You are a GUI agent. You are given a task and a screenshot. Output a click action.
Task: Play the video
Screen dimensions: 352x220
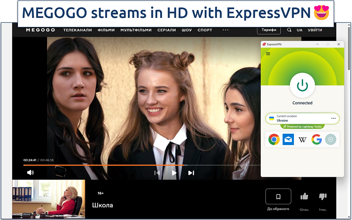[174, 173]
